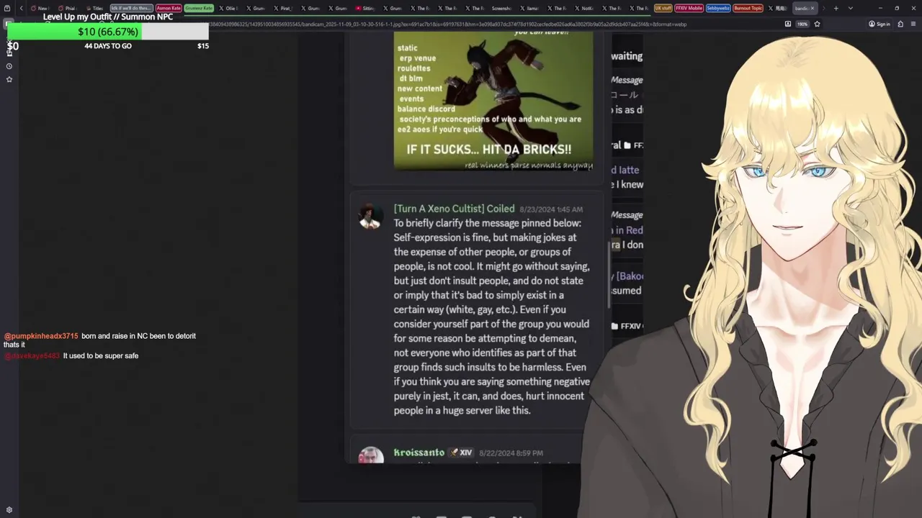Viewport: 922px width, 518px height.
Task: Click the tab strip scroll-right arrow
Action: (x=823, y=8)
